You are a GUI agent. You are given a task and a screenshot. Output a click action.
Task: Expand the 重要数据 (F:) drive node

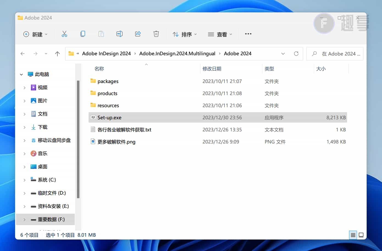24,220
